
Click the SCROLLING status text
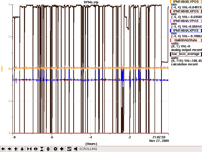88,149
